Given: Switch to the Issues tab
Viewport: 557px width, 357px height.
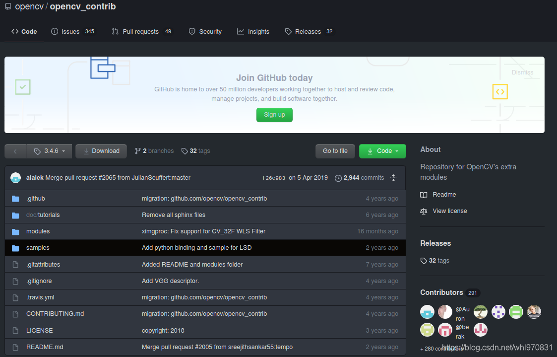Looking at the screenshot, I should 73,32.
